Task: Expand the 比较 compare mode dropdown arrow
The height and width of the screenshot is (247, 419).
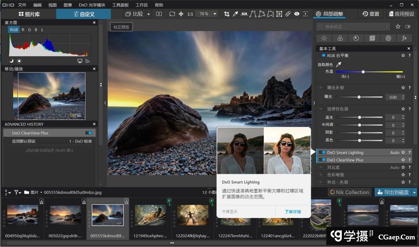Action: click(x=149, y=14)
